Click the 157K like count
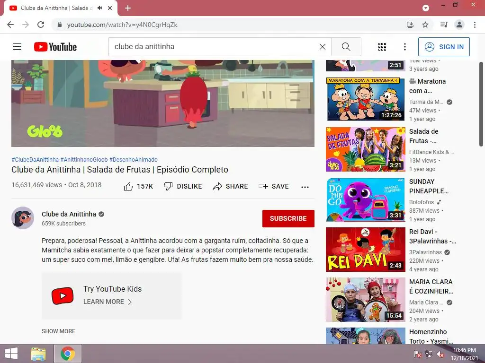 (145, 186)
